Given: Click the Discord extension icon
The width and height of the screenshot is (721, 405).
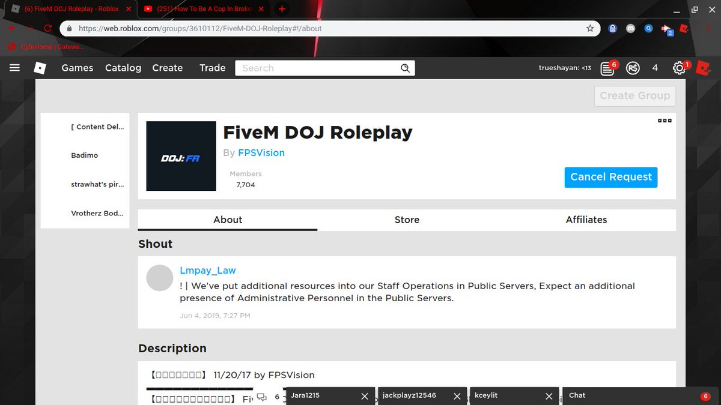Looking at the screenshot, I should click(x=631, y=28).
